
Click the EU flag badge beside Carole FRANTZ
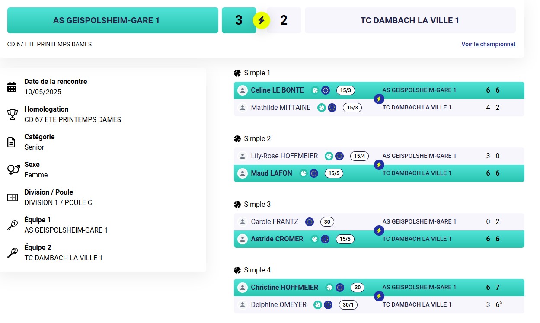[x=310, y=222]
